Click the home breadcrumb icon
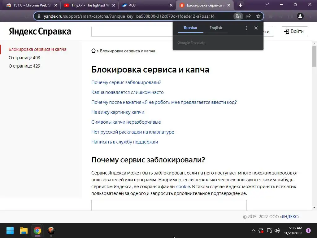Image resolution: width=317 pixels, height=238 pixels. pos(93,51)
